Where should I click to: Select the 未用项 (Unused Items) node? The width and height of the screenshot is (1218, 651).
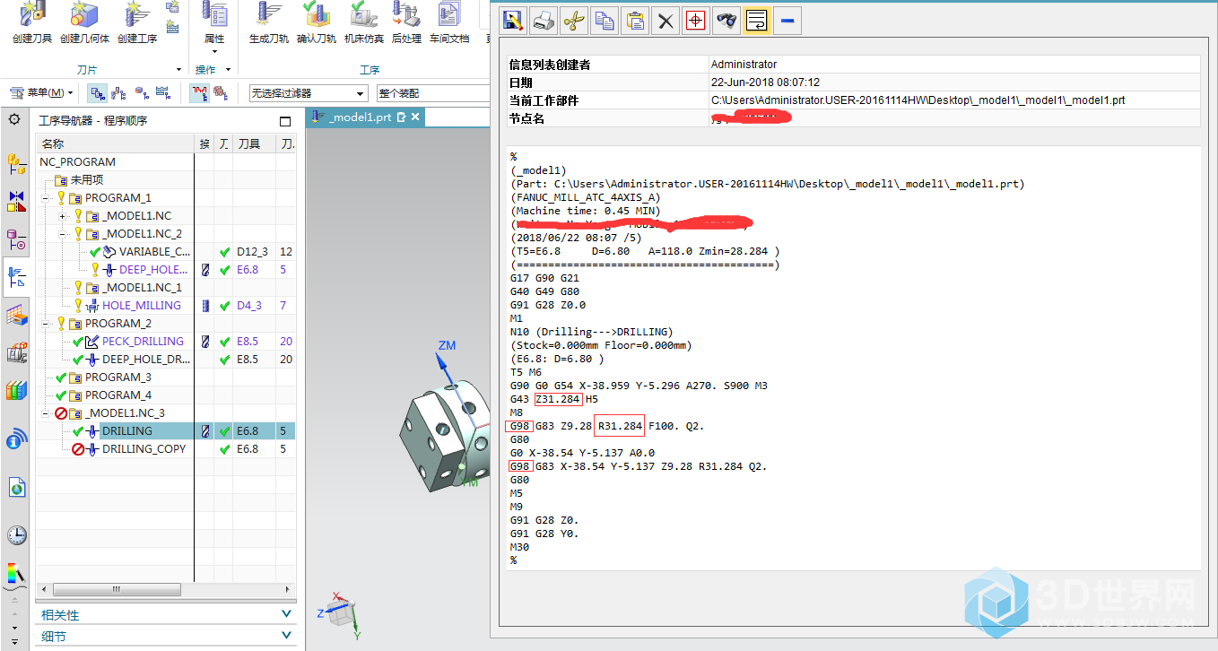tap(86, 180)
